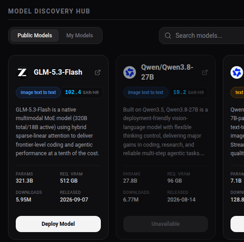Viewport: 244px width, 242px height.
Task: Click the bright Qwen logo on third card
Action: tap(236, 72)
